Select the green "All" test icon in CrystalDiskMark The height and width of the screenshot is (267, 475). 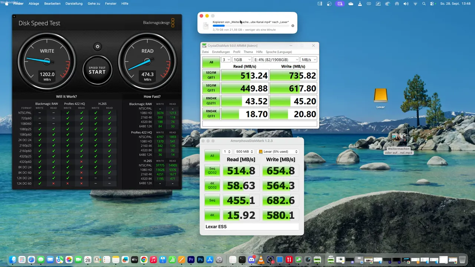coord(211,62)
